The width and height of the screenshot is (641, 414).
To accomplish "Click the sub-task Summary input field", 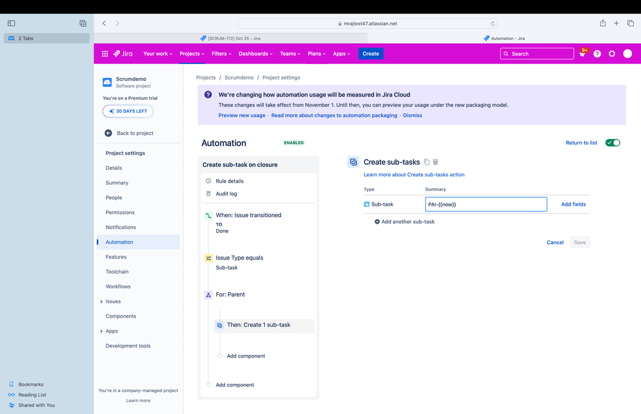I will coord(486,204).
